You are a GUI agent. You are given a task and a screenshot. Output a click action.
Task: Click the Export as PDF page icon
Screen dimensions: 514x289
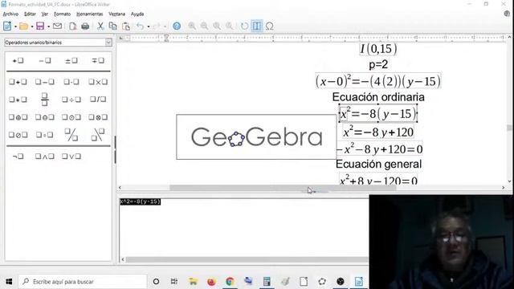(x=73, y=26)
